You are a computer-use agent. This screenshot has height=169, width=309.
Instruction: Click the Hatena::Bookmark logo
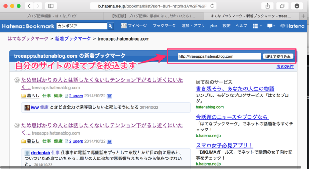28,26
